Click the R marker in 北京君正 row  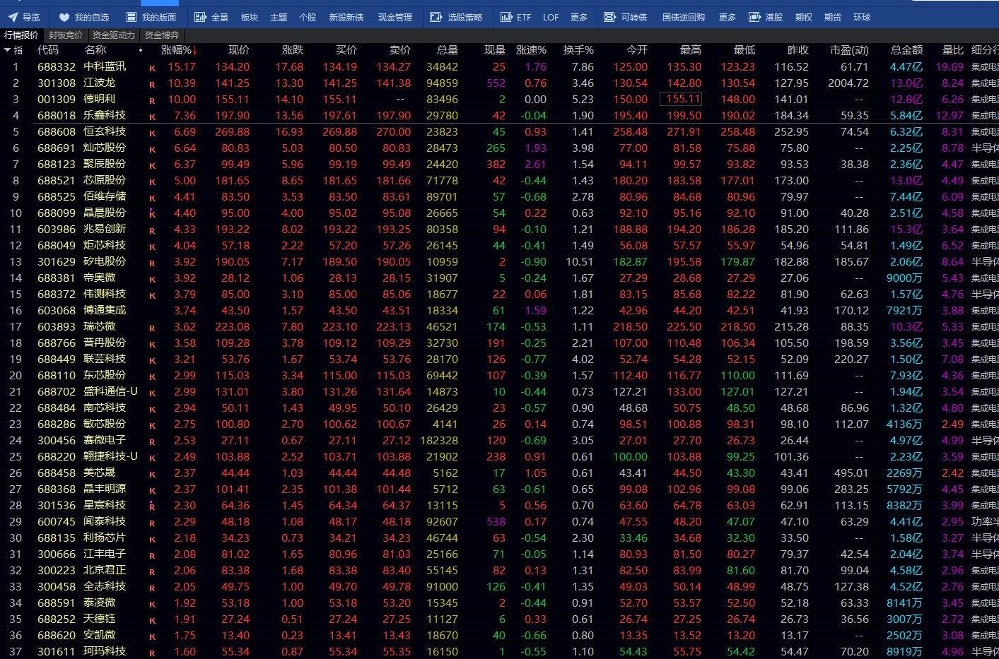click(152, 572)
